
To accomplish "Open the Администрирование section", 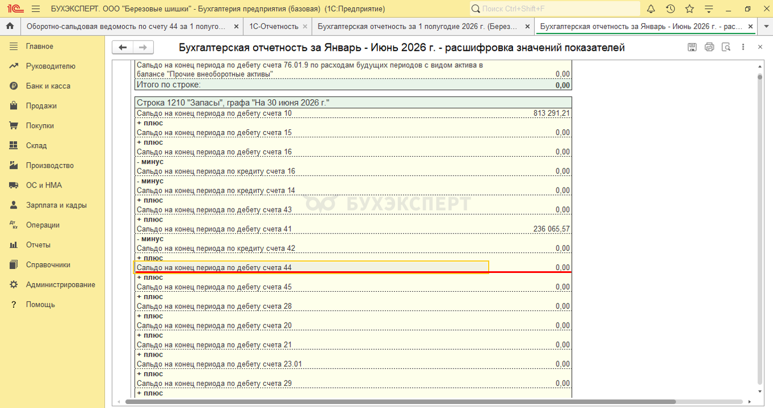I will point(60,285).
